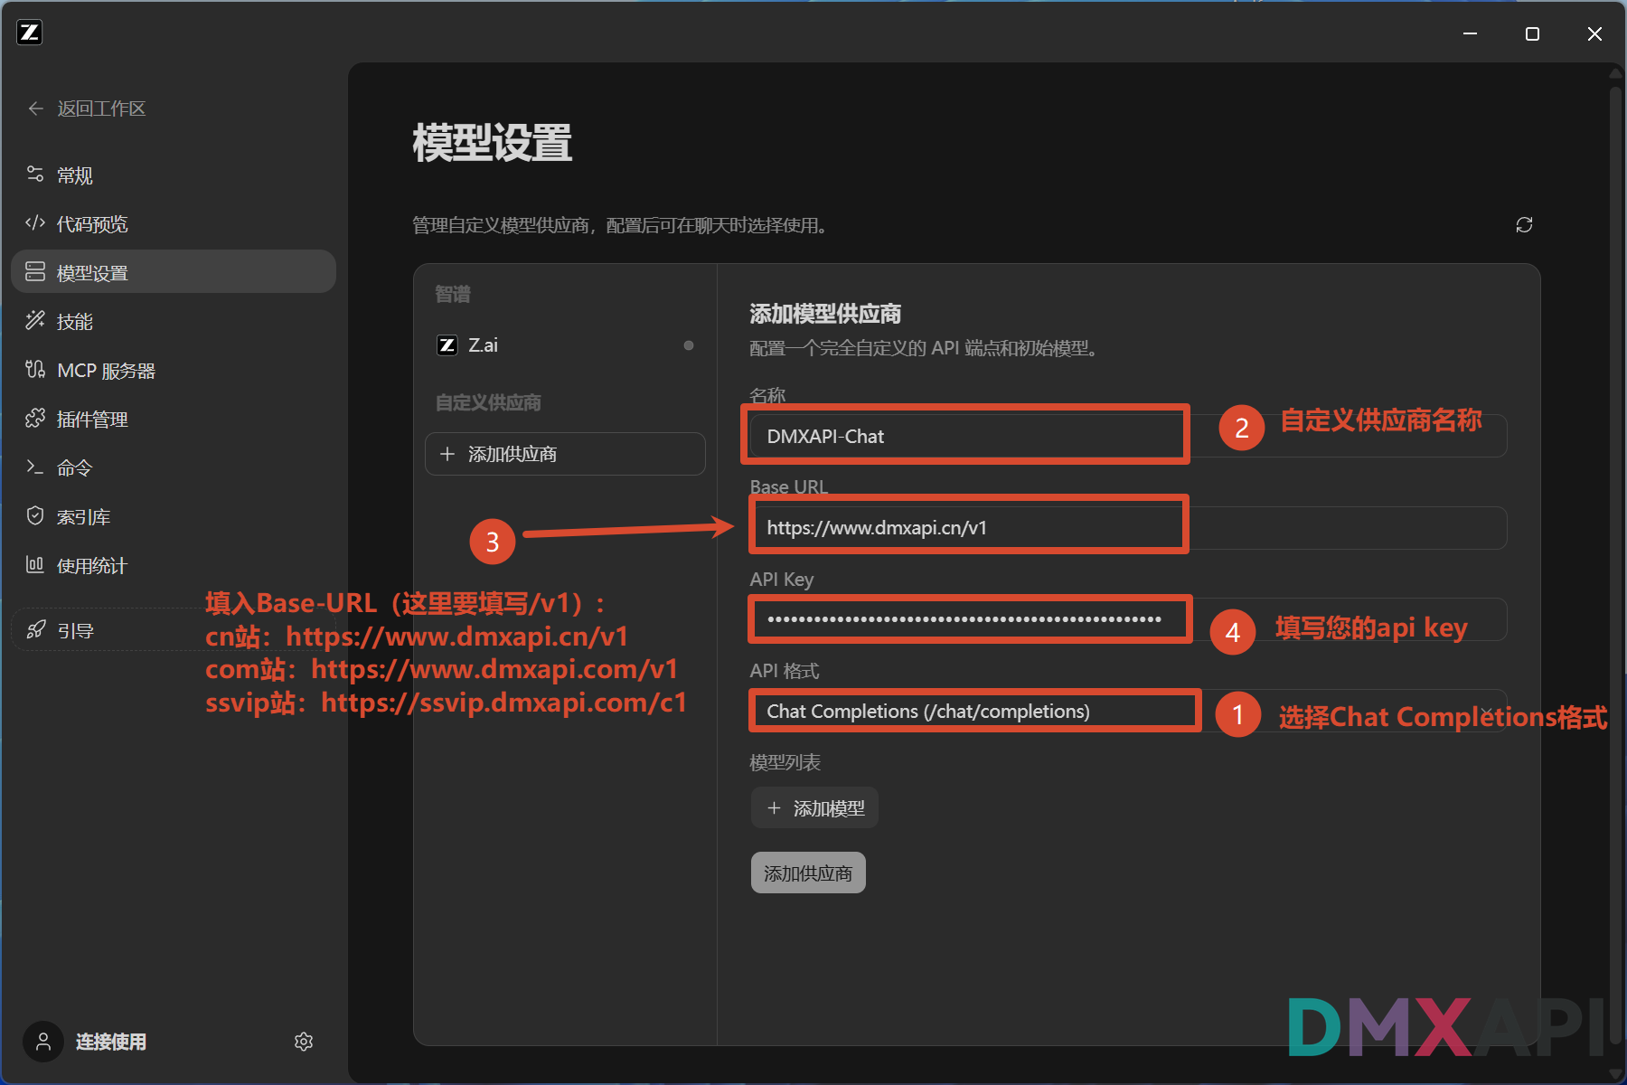The width and height of the screenshot is (1627, 1085).
Task: Click the shield icon for 索引库
Action: 35,515
